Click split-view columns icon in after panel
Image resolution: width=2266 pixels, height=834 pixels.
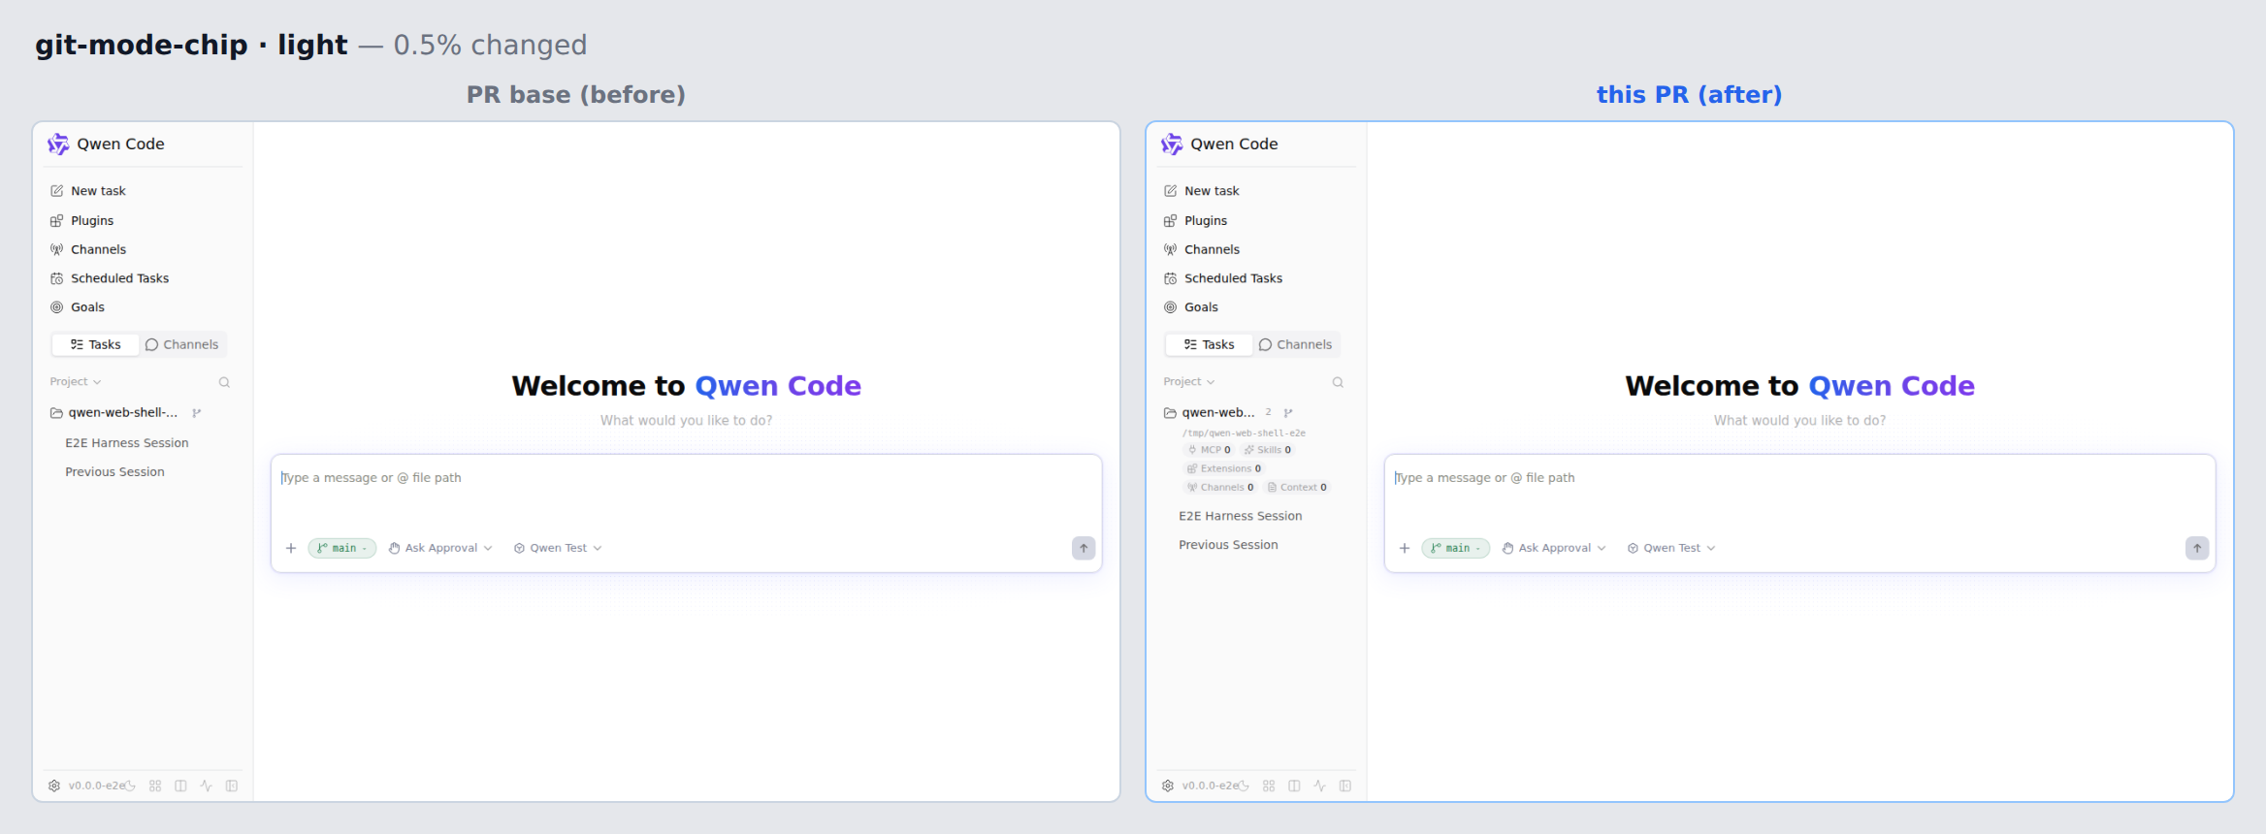[1294, 786]
